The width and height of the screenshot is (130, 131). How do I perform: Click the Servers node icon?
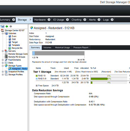click(6, 51)
